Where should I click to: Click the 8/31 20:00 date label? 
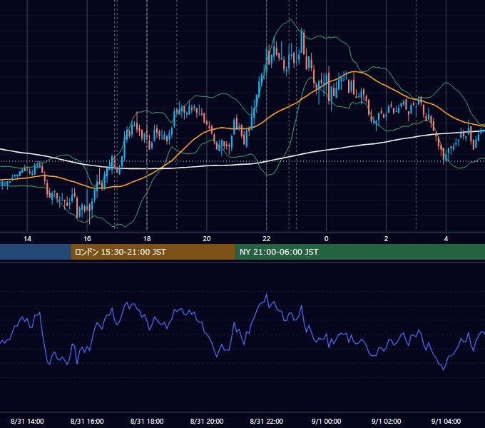coord(207,421)
